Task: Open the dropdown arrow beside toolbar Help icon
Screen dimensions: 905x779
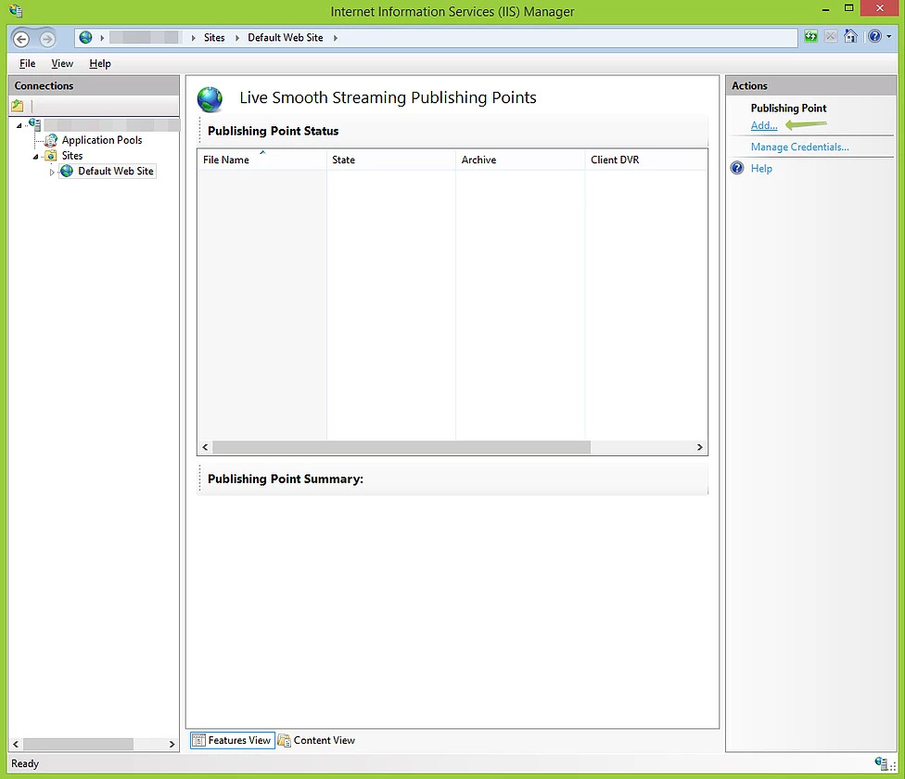Action: pyautogui.click(x=889, y=36)
